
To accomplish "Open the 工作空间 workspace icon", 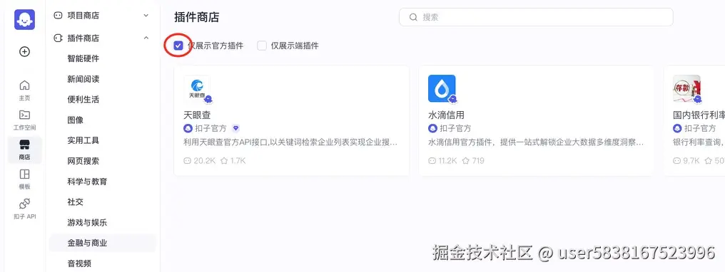I will click(24, 115).
